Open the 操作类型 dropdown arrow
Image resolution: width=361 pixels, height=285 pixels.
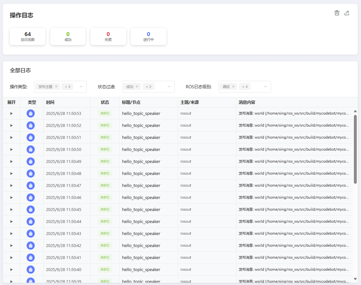click(81, 87)
